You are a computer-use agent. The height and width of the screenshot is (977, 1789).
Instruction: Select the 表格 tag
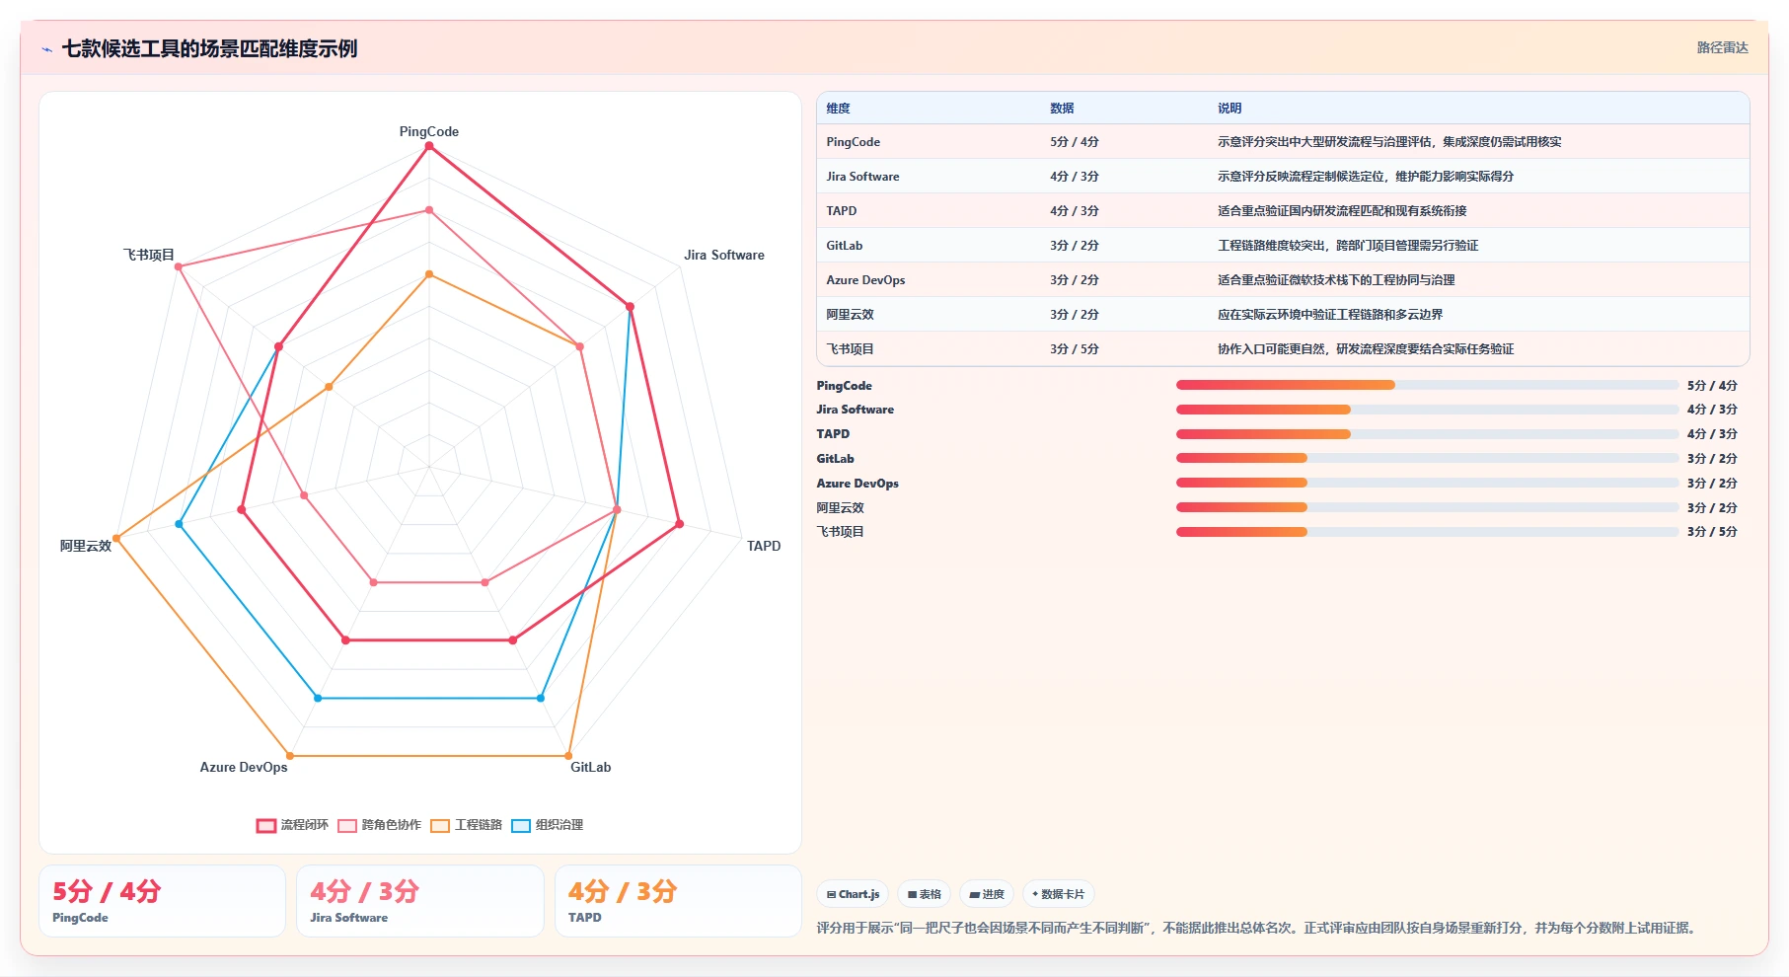[925, 894]
